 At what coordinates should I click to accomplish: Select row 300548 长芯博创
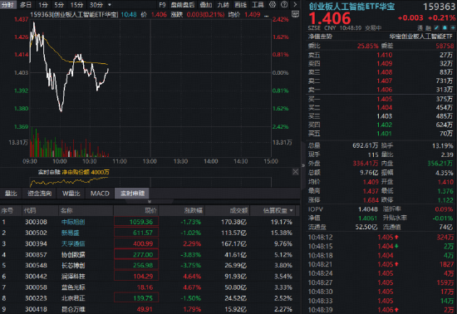[150, 265]
